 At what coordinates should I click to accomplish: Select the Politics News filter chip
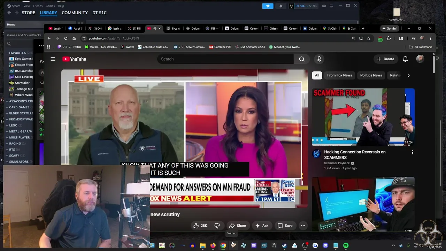coord(371,75)
